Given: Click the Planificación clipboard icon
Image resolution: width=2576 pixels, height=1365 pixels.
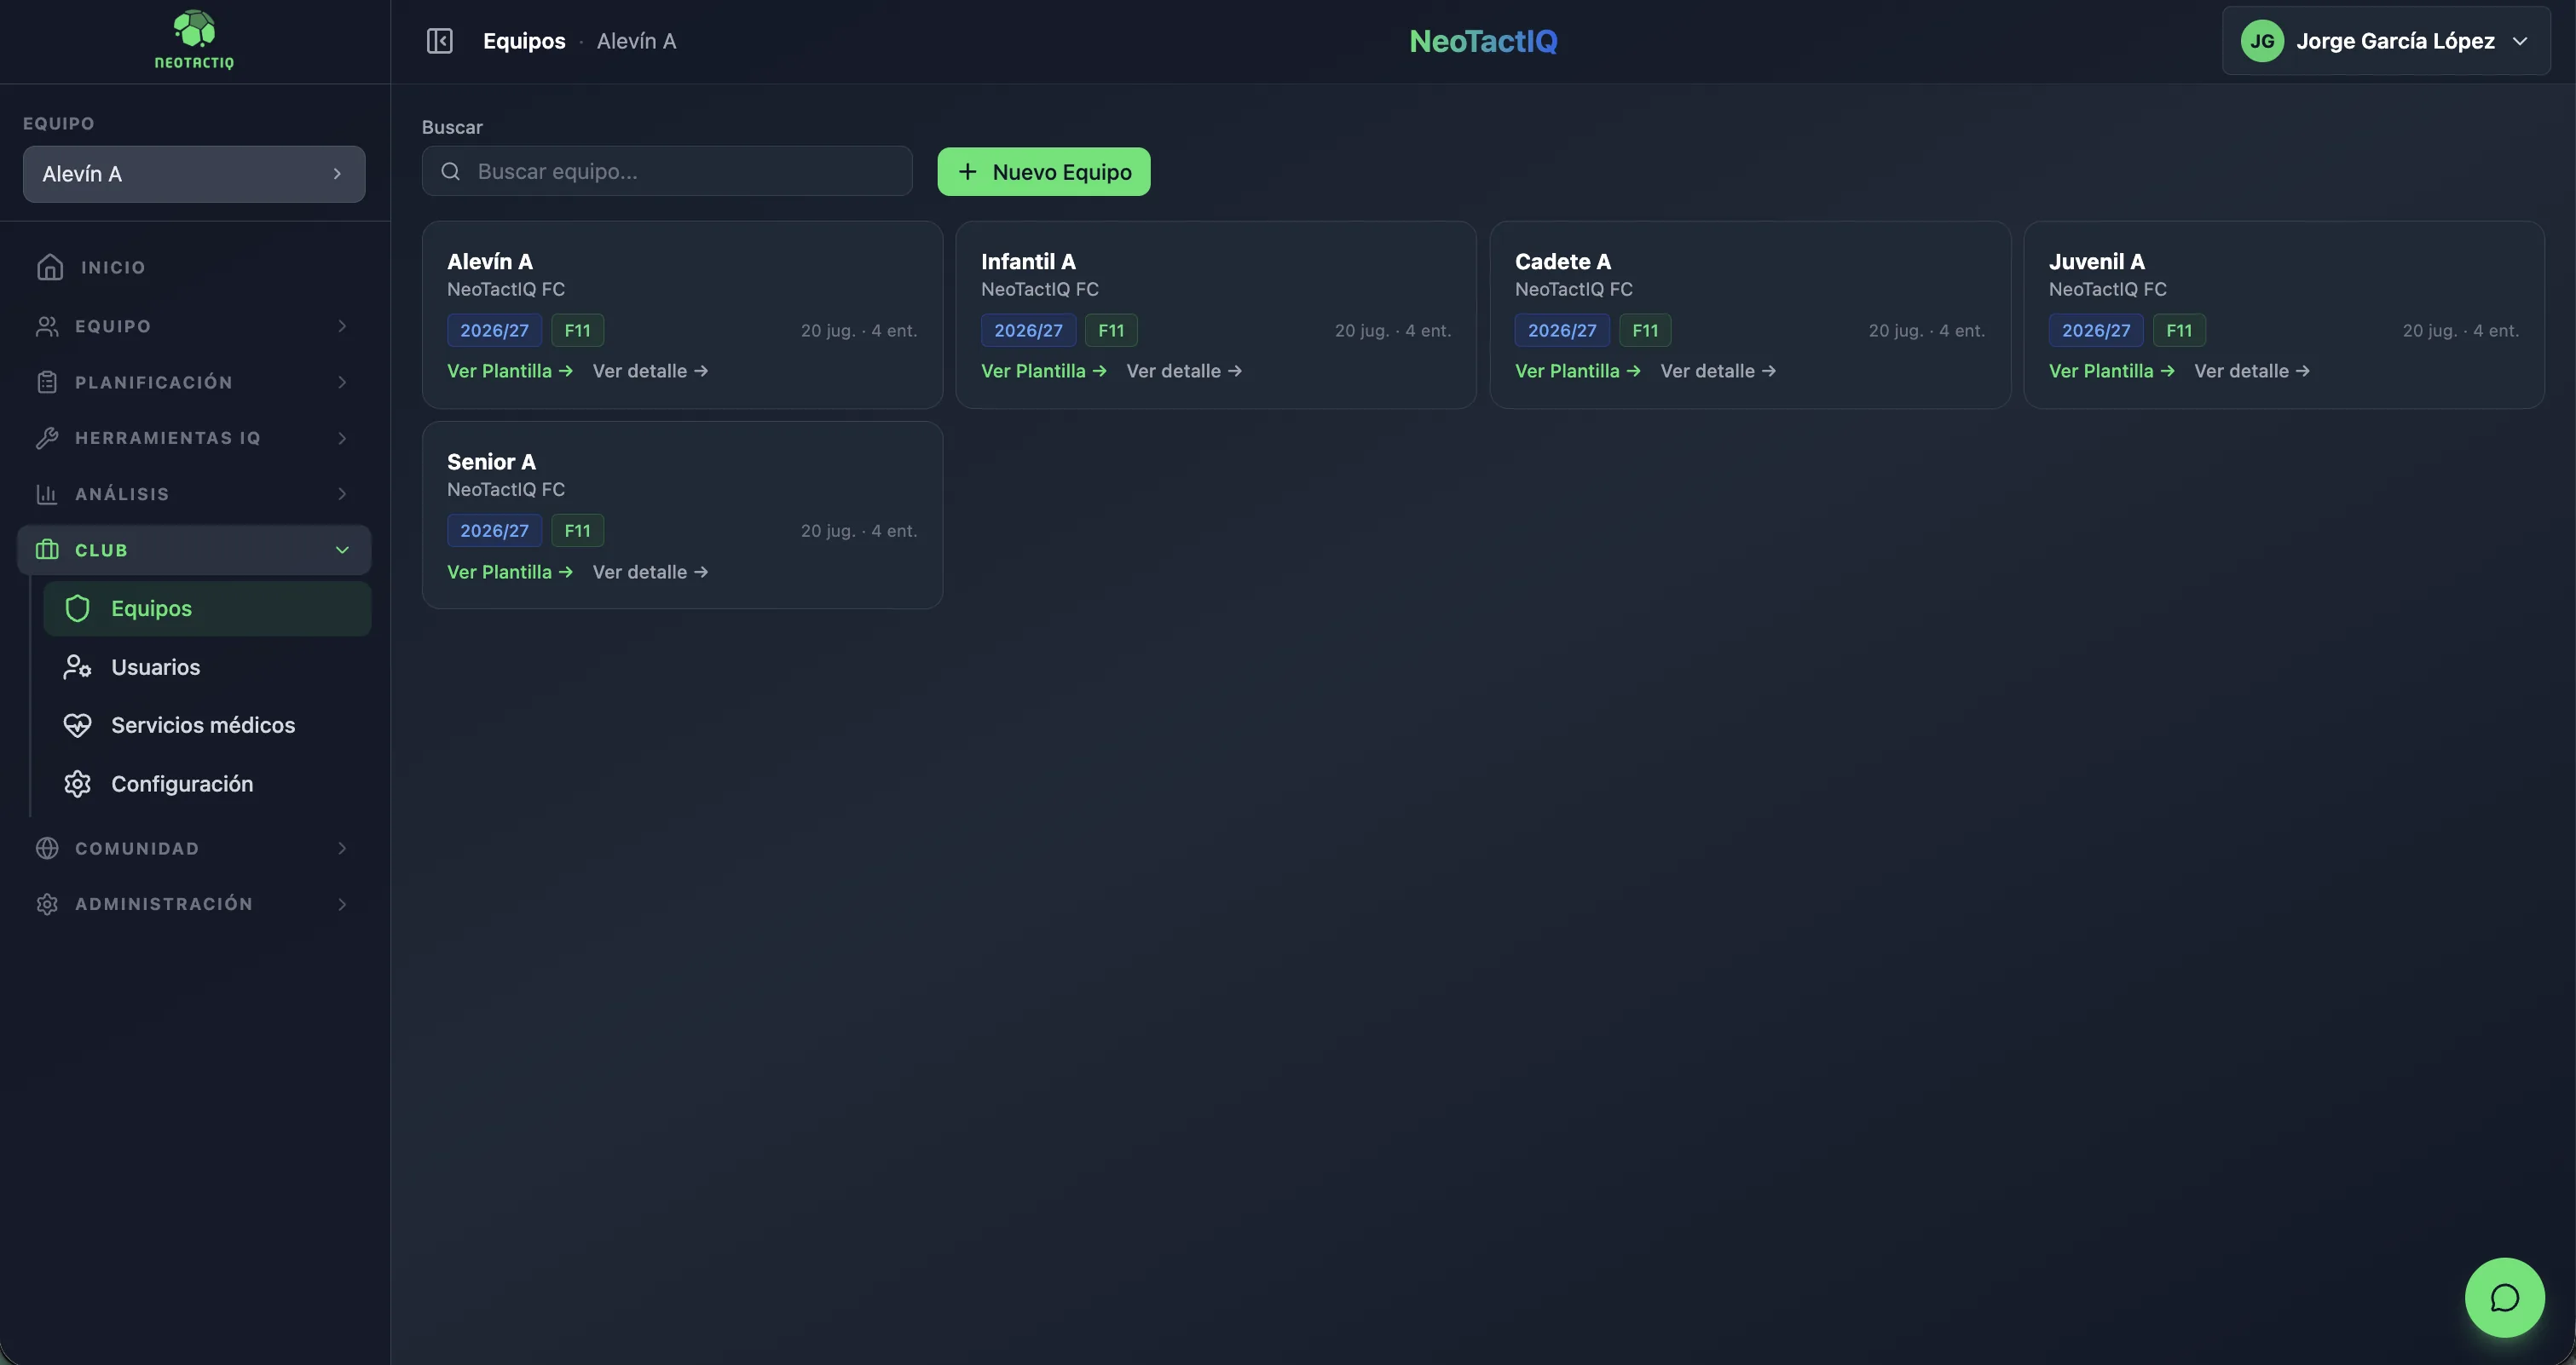Looking at the screenshot, I should [x=47, y=382].
